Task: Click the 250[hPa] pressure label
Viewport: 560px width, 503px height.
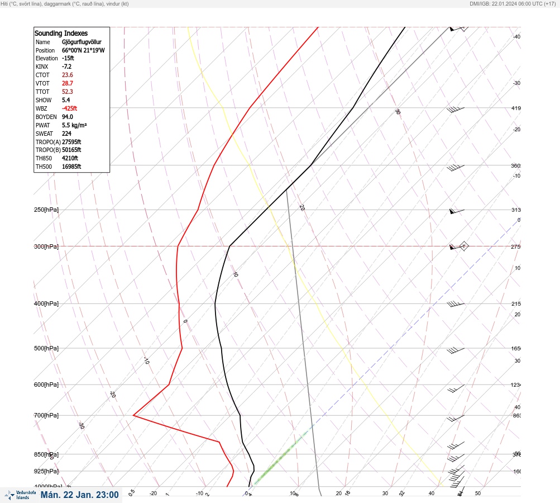Action: (46, 210)
